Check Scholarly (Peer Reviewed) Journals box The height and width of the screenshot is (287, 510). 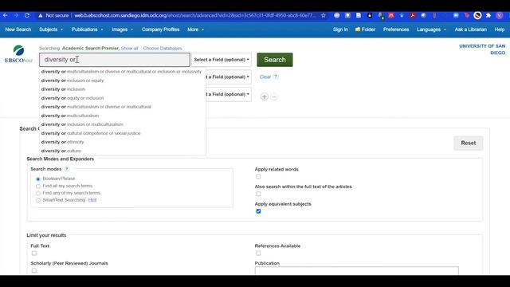[x=34, y=270]
